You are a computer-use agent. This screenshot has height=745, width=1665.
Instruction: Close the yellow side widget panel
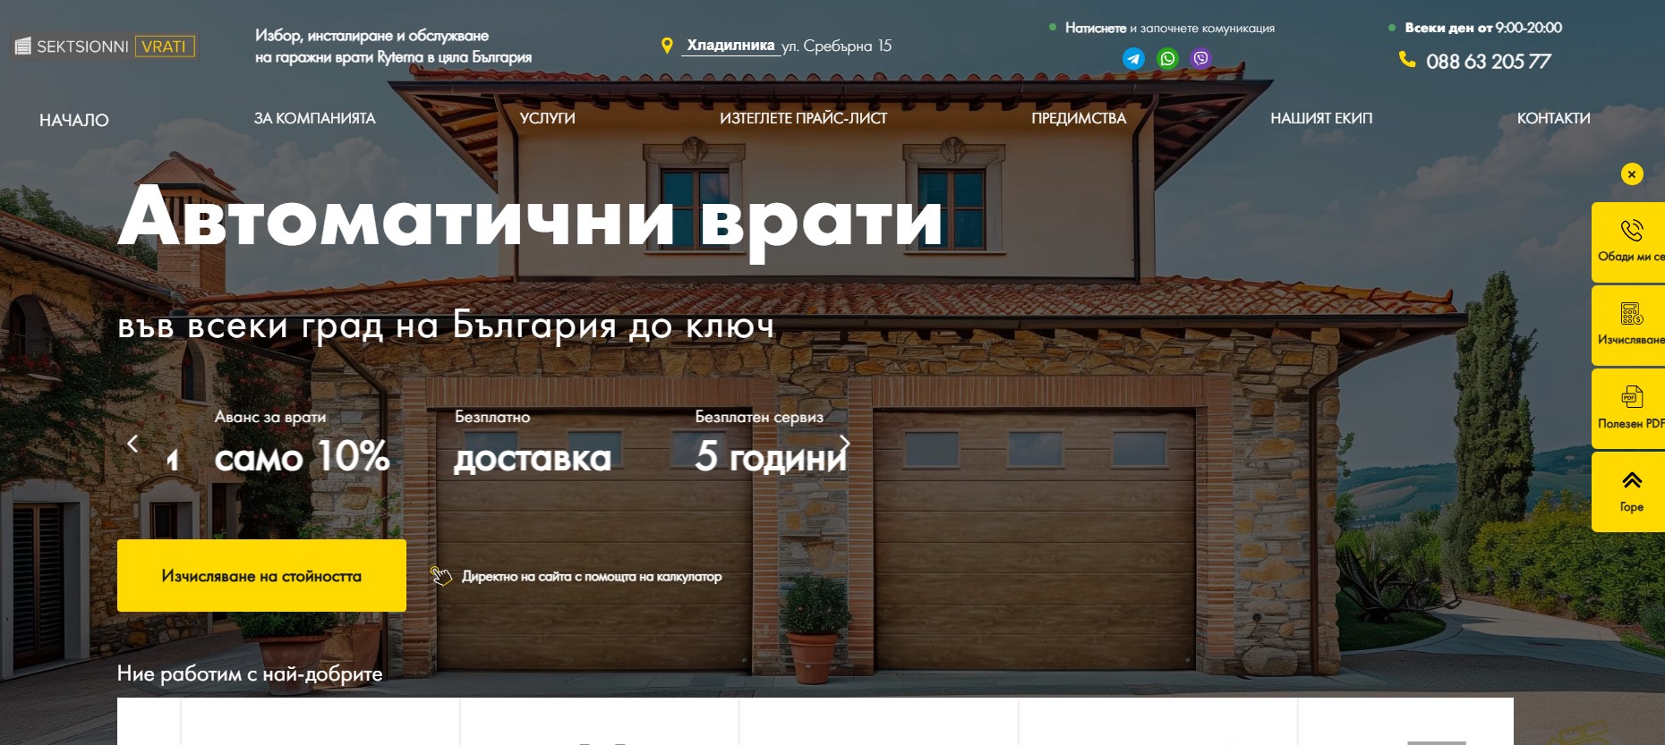pos(1632,174)
